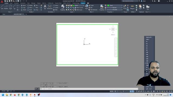This screenshot has width=173, height=97.
Task: Switch to the Insert ribbon tab
Action: coord(11,3)
